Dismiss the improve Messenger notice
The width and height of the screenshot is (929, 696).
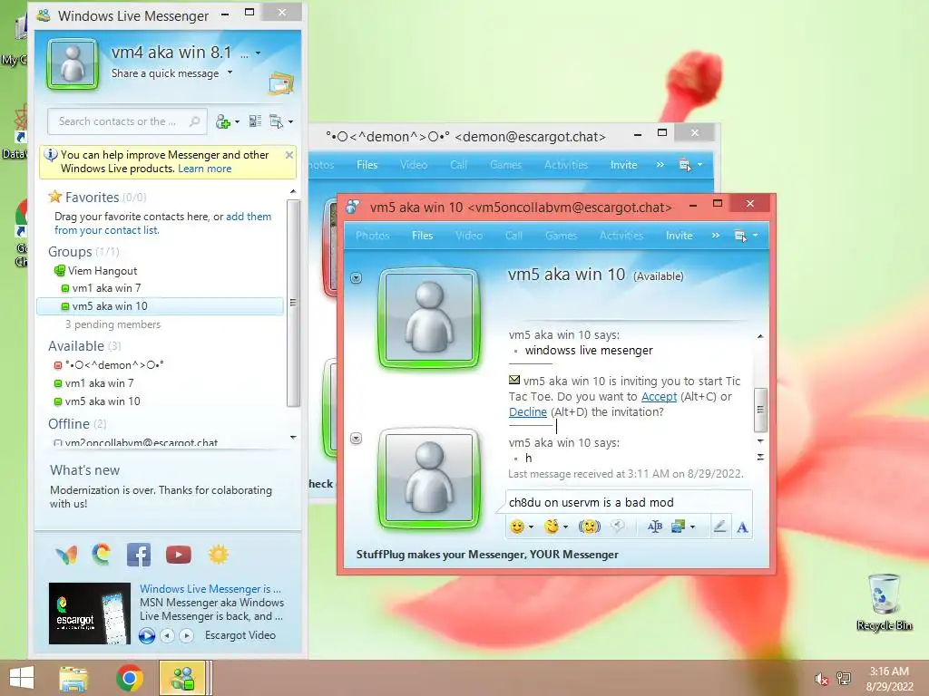[289, 155]
